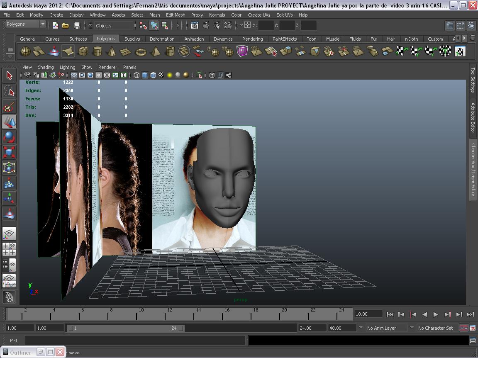
Task: Open the Channel Box / Layer Editor tab
Action: click(x=473, y=170)
